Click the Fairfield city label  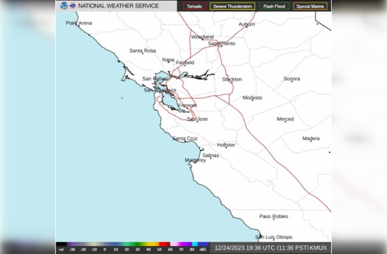pyautogui.click(x=185, y=63)
